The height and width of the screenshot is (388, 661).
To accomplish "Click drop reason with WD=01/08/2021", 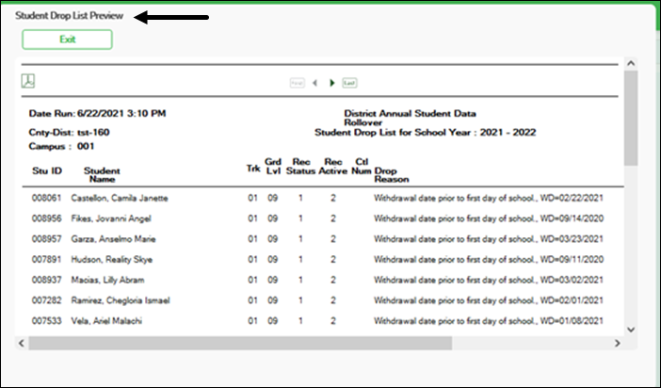I will click(489, 321).
